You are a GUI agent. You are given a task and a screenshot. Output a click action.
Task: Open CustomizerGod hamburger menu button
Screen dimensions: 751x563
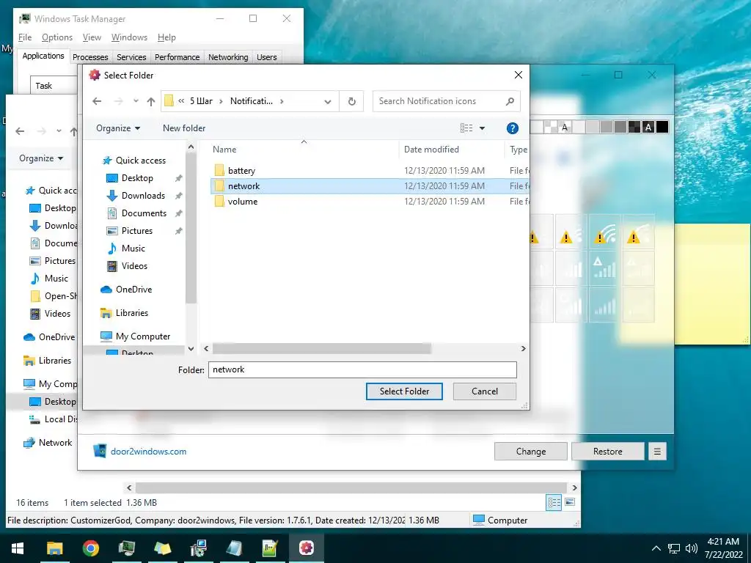657,451
